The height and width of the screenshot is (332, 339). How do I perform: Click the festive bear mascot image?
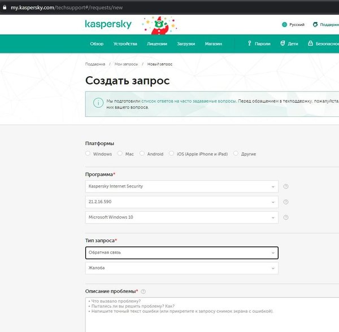159,25
